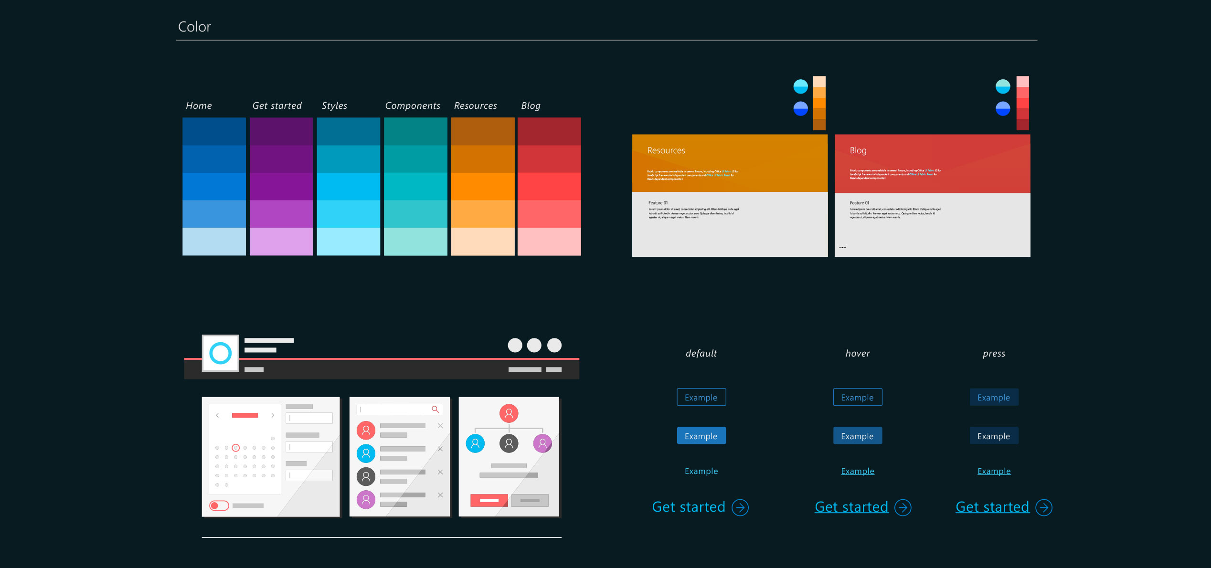Click the Color section heading
This screenshot has width=1211, height=568.
194,27
